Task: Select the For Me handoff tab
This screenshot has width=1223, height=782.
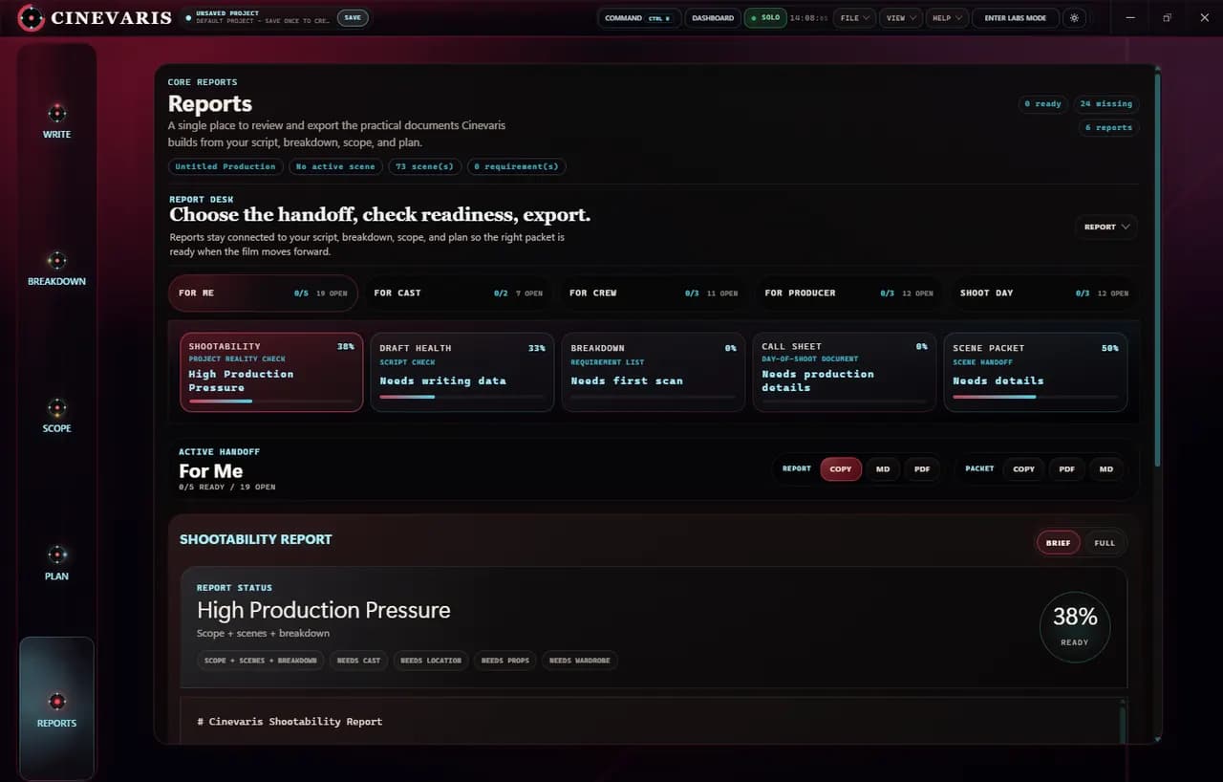Action: point(263,293)
